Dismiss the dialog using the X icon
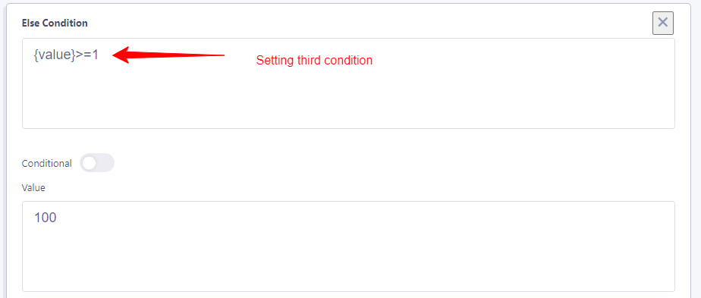This screenshot has width=701, height=298. pyautogui.click(x=662, y=23)
